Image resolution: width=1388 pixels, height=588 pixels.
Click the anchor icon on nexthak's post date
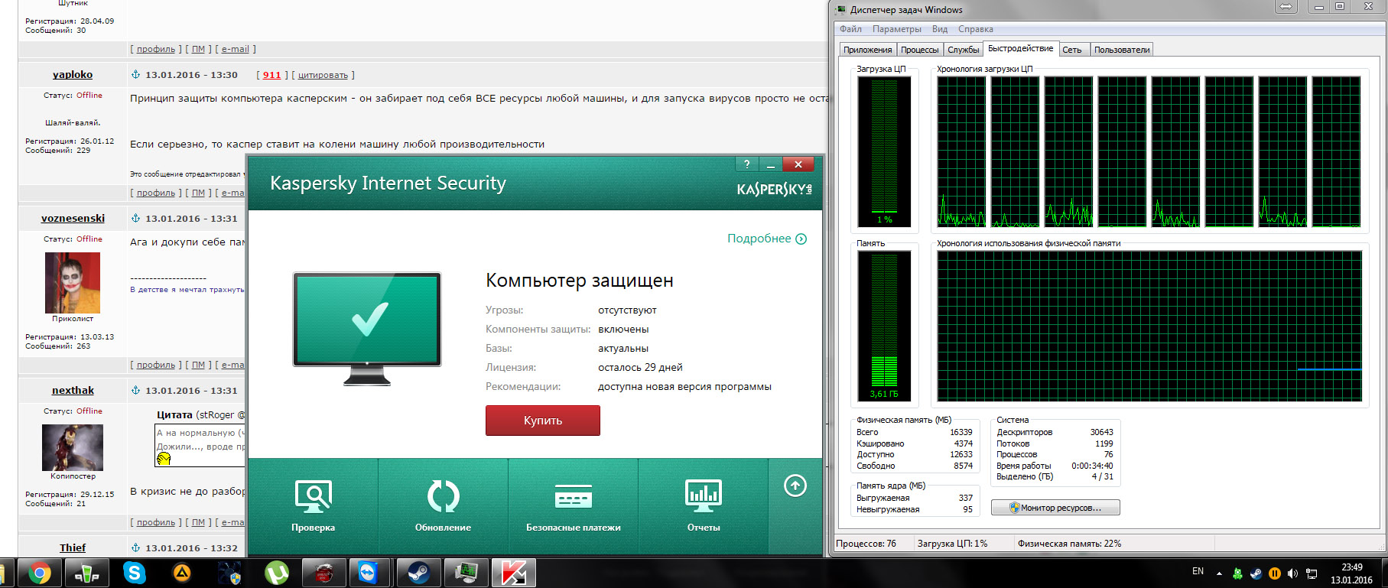click(135, 390)
